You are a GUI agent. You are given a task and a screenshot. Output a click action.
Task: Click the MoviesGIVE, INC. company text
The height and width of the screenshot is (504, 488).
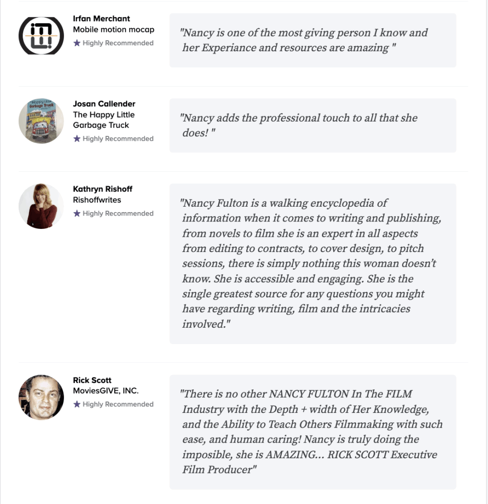pyautogui.click(x=105, y=390)
